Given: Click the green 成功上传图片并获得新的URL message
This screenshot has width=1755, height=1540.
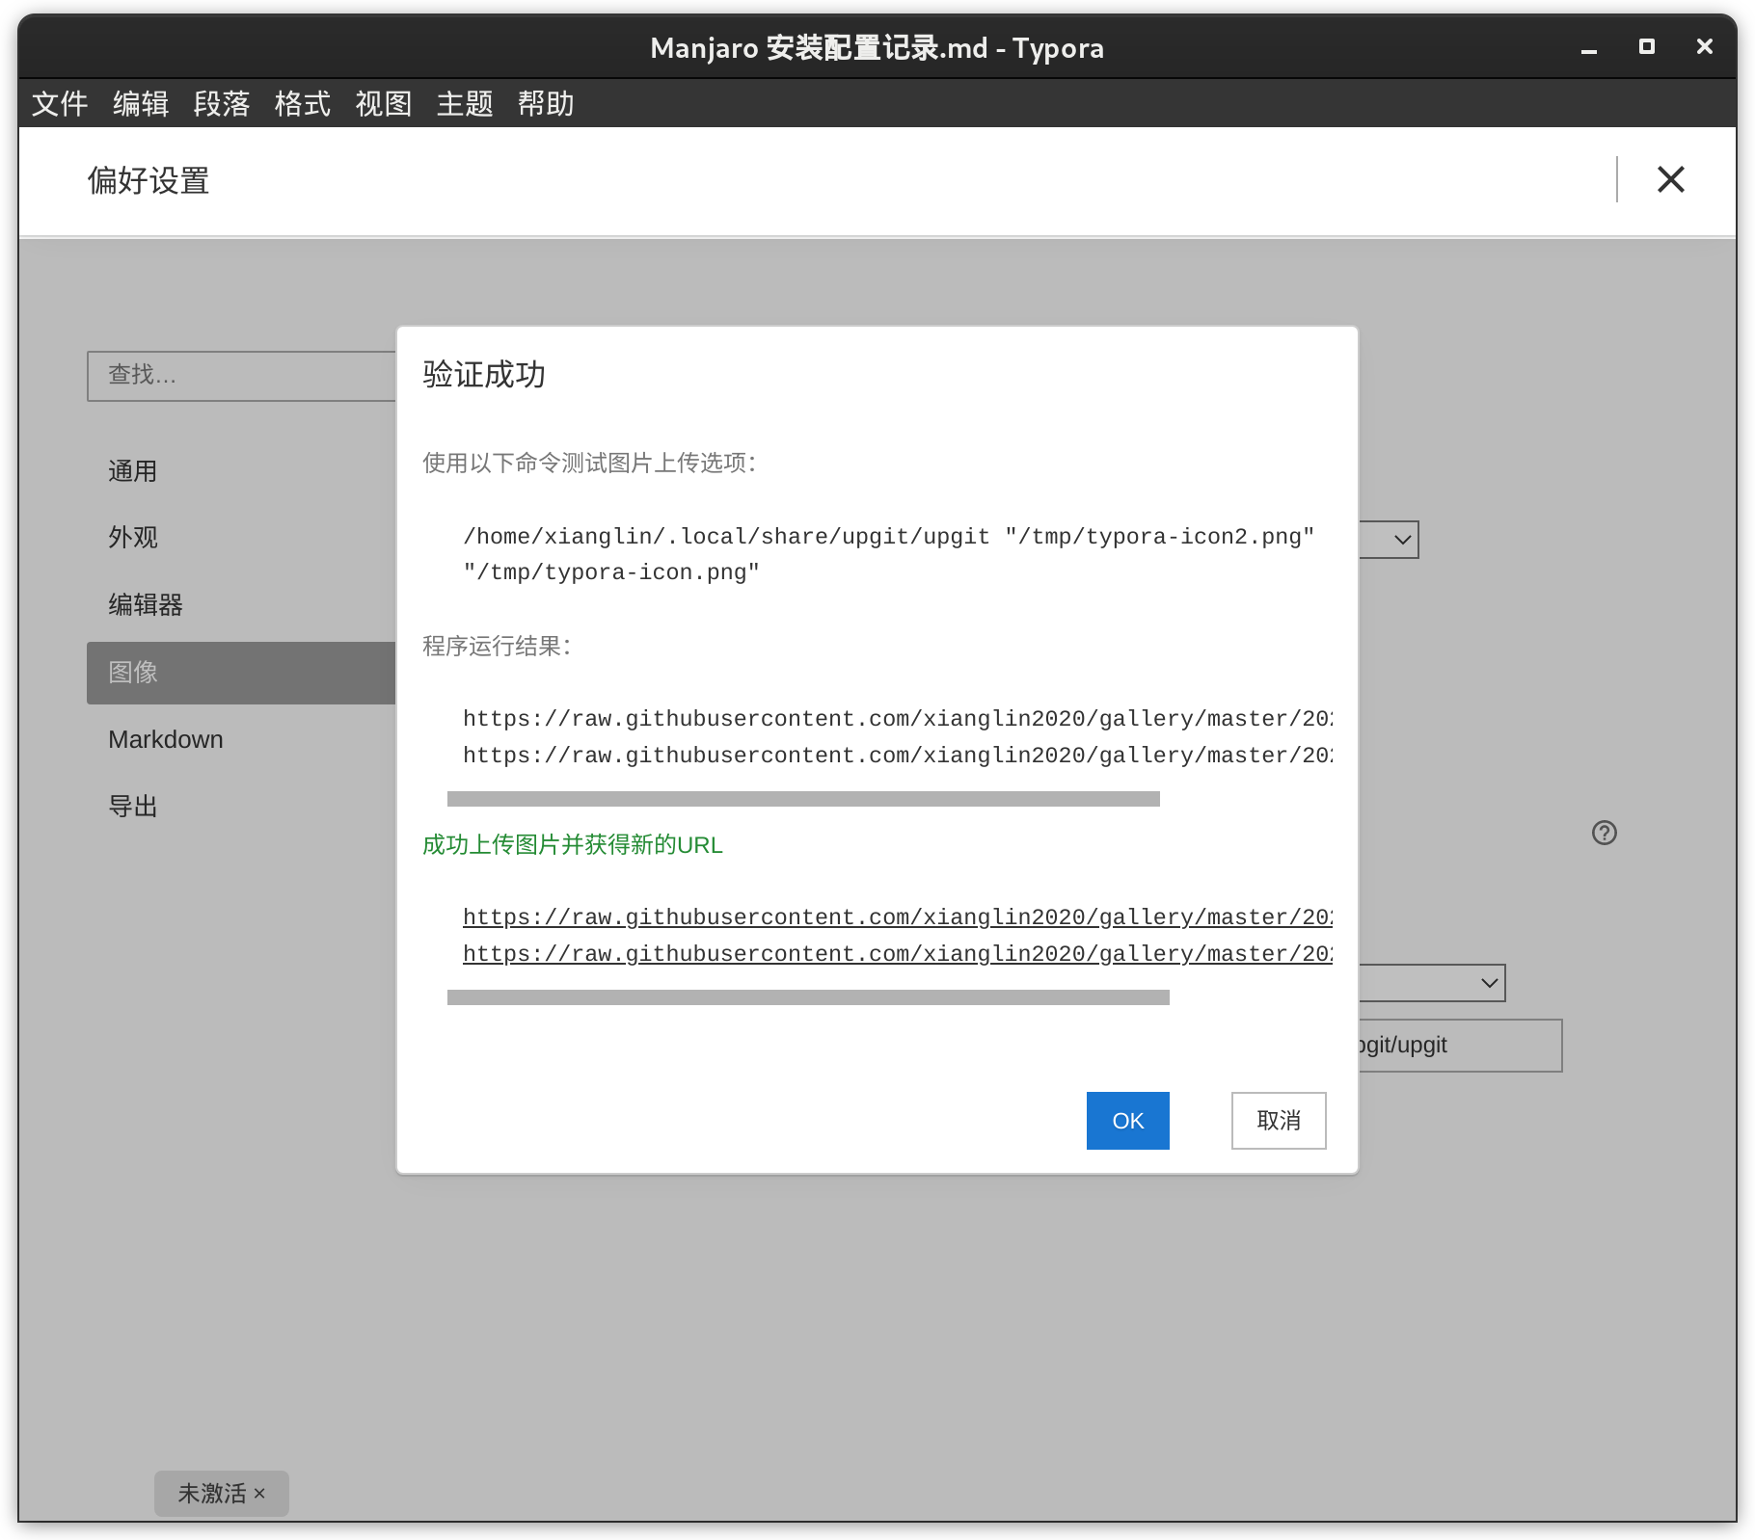Looking at the screenshot, I should pyautogui.click(x=573, y=845).
